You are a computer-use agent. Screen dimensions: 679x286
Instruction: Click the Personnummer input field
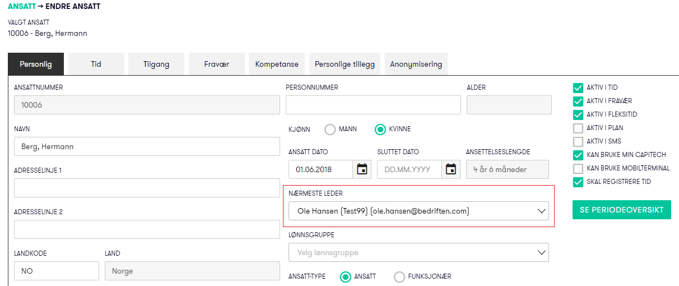pos(373,105)
